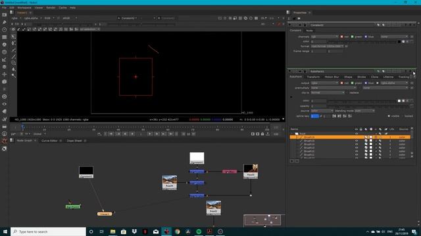Toggle green output checkbox in RotoPaint1
Screen dimensions: 421x236
pos(353,83)
